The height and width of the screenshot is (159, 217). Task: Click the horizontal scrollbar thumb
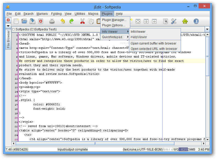pos(95,143)
